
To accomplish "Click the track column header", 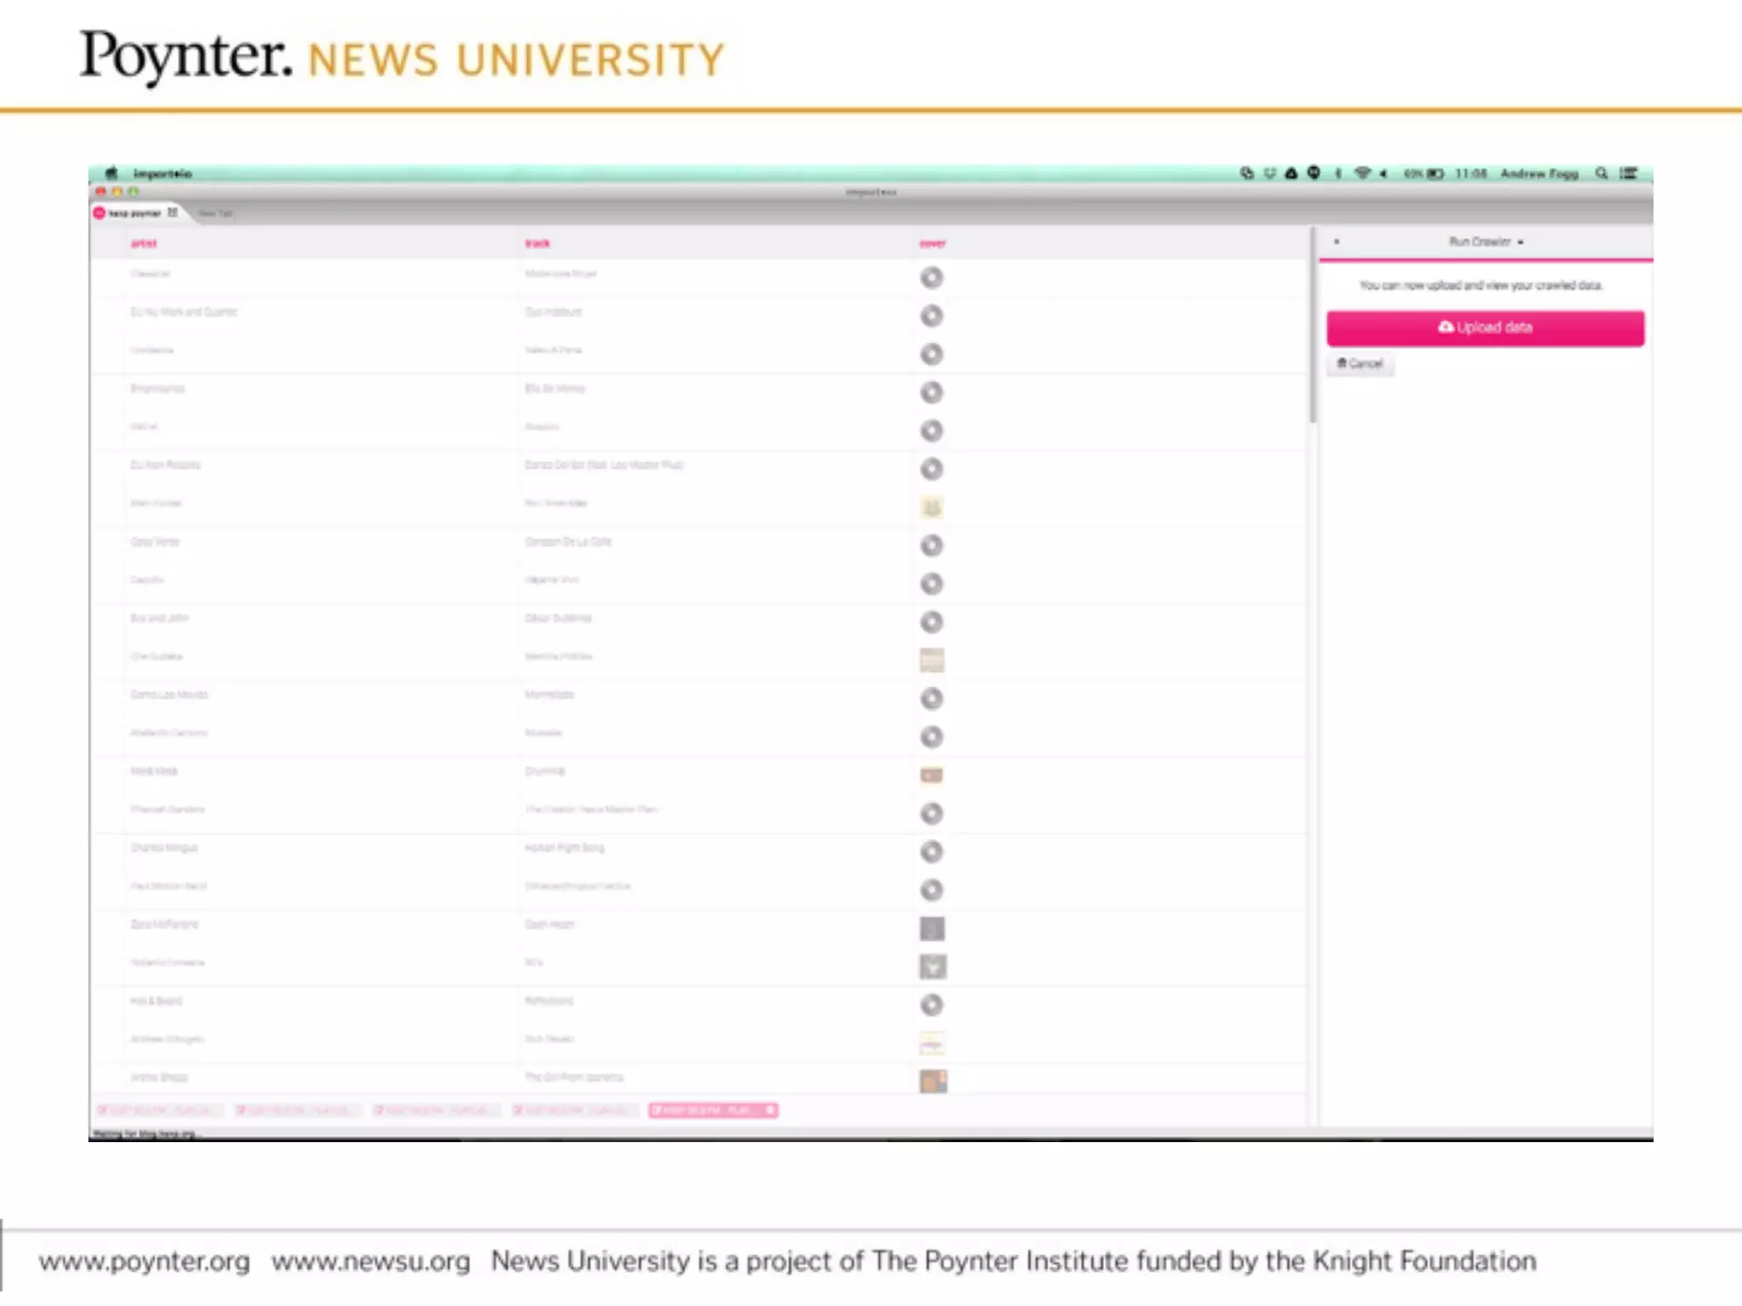I will click(537, 244).
